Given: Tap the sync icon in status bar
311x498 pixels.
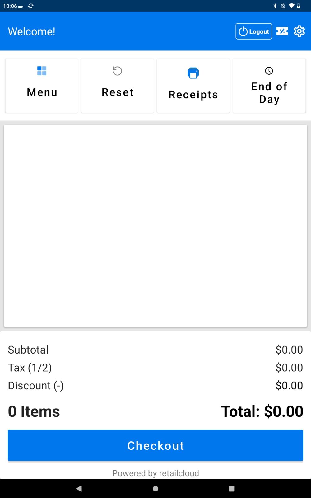Looking at the screenshot, I should 30,6.
